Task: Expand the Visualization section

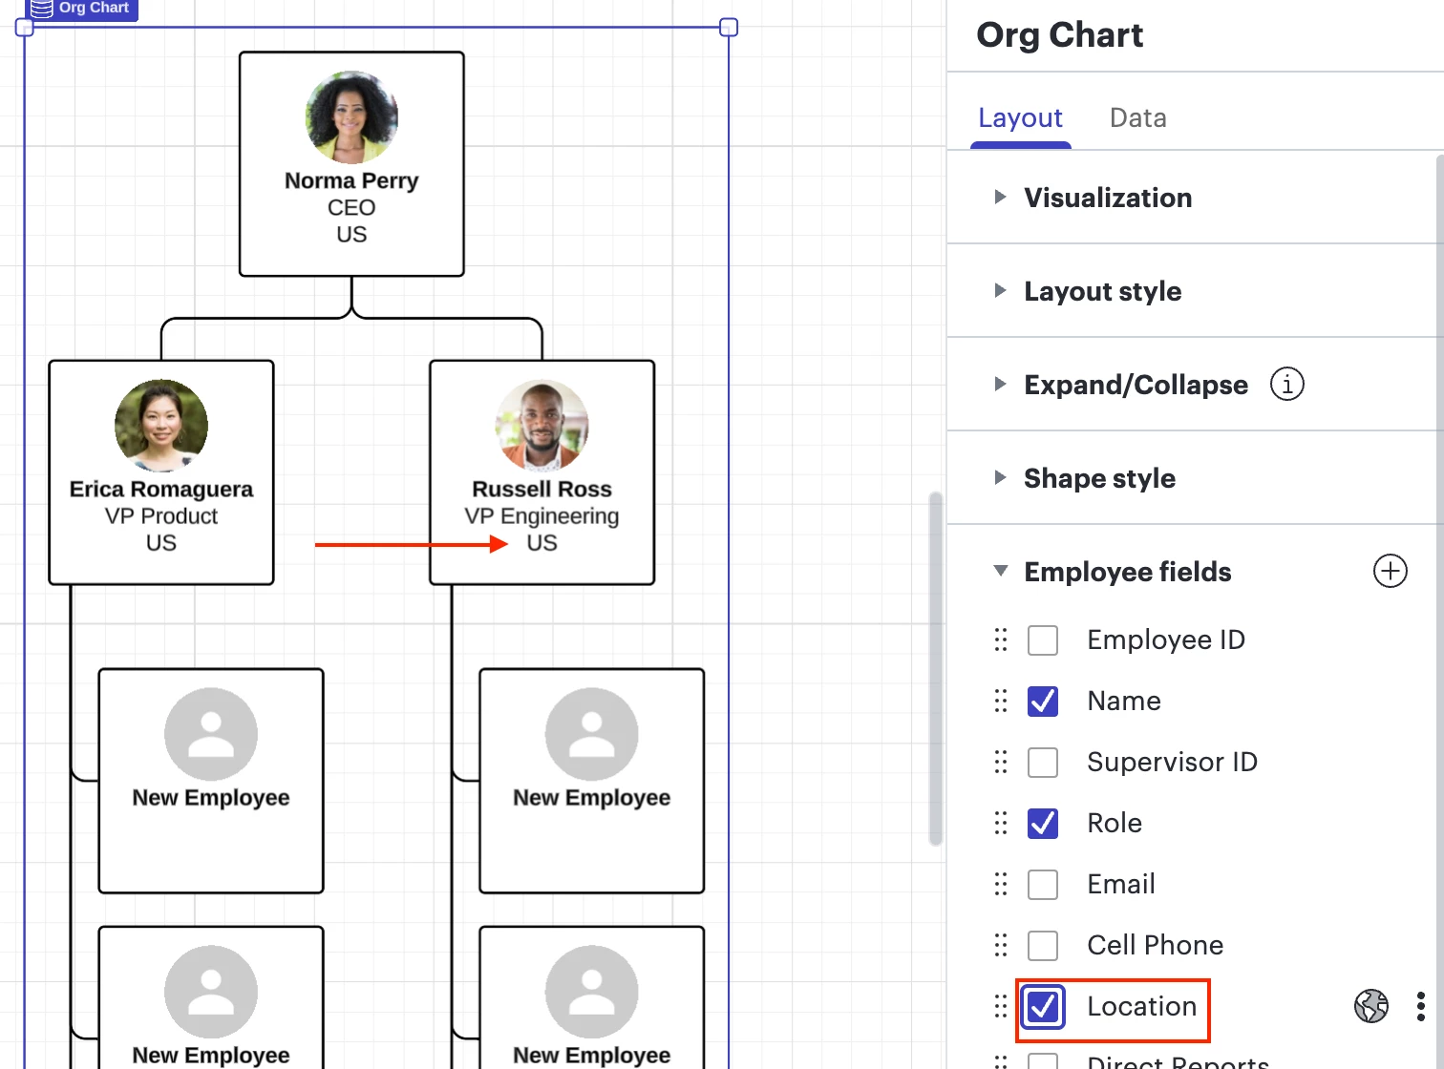Action: [1000, 197]
